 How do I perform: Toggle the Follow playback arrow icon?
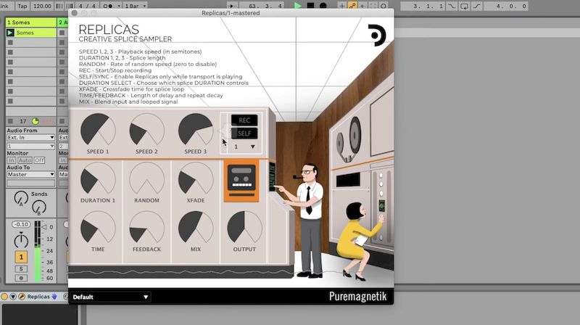point(232,6)
